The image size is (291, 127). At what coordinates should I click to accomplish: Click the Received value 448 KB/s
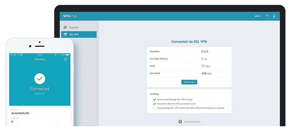[206, 74]
